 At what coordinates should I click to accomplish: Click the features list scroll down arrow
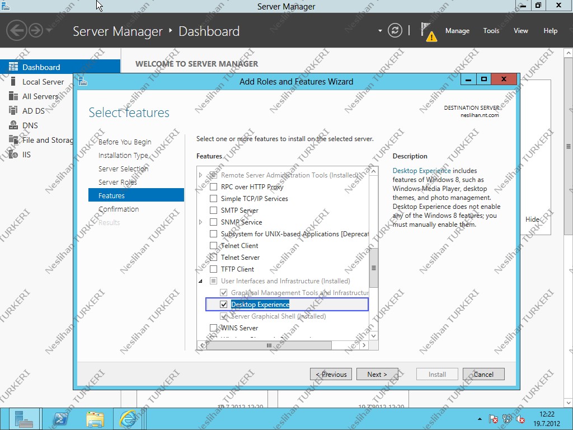(x=373, y=336)
